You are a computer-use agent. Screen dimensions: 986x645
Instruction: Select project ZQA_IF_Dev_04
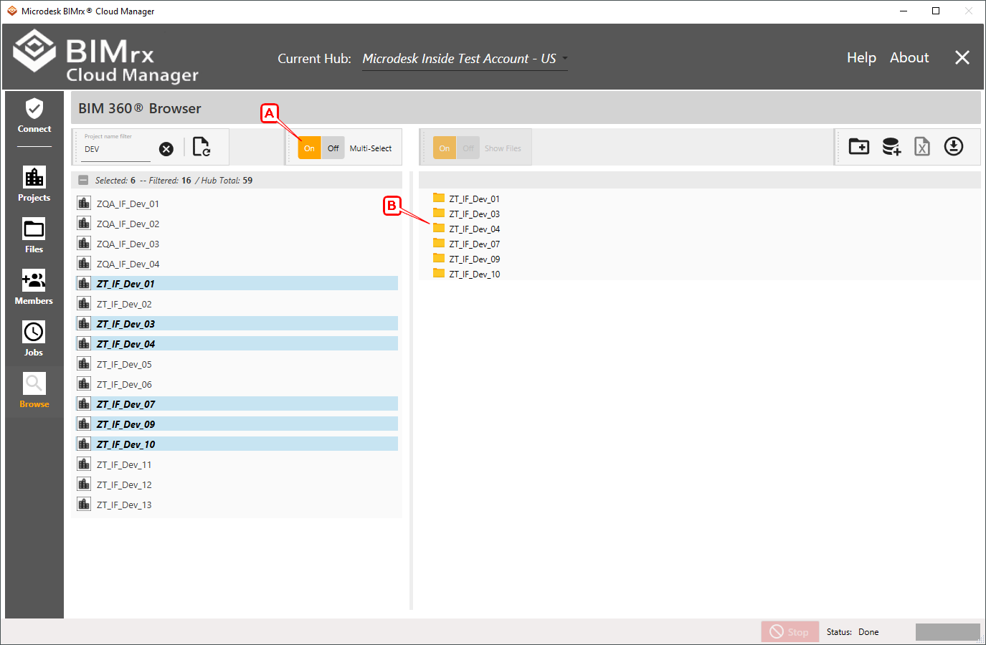click(237, 264)
